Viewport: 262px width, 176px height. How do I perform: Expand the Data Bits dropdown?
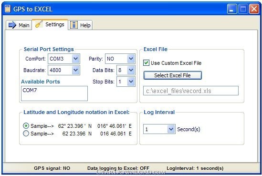[x=131, y=70]
